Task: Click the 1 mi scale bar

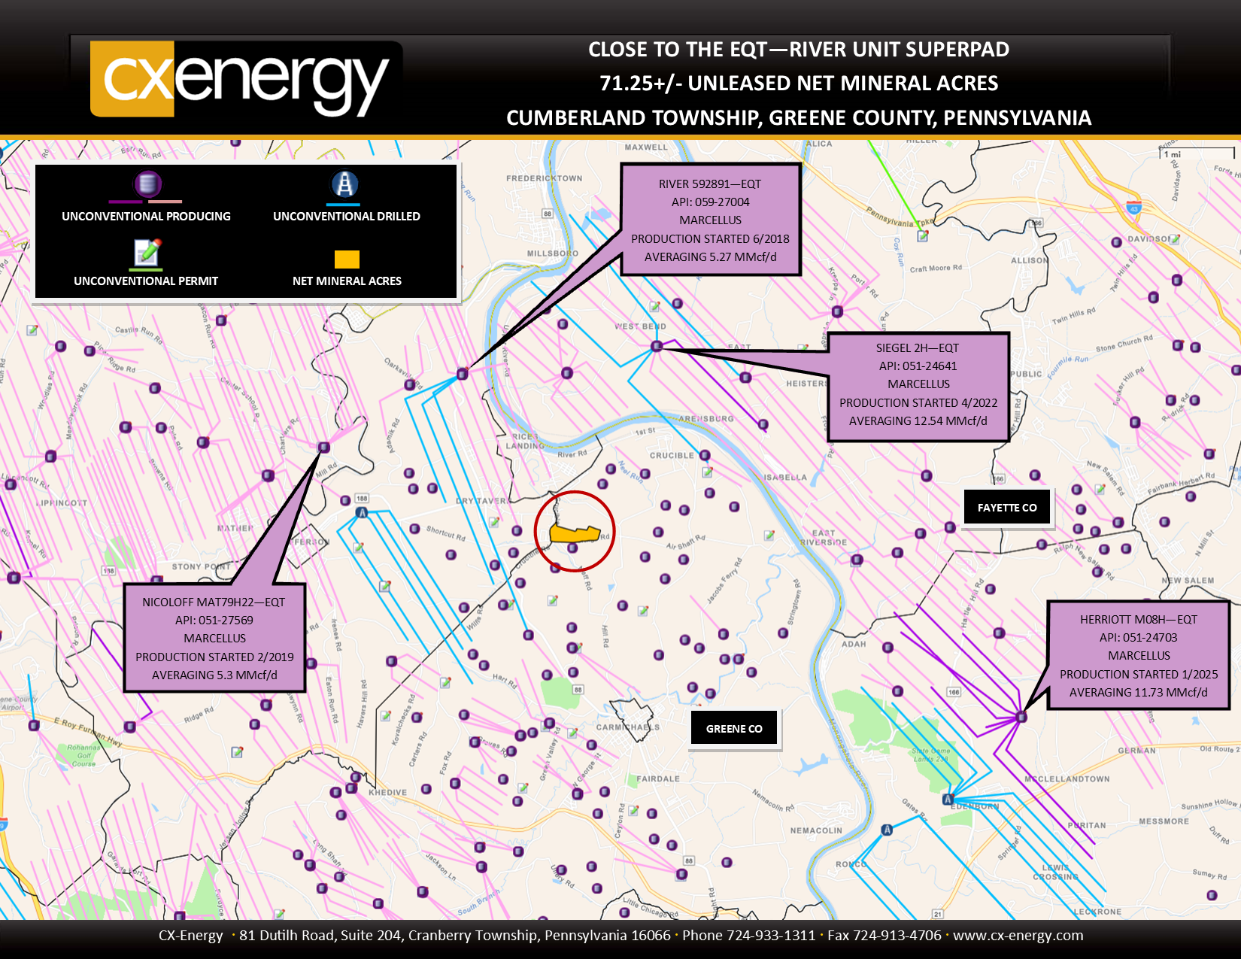Action: (x=1197, y=153)
